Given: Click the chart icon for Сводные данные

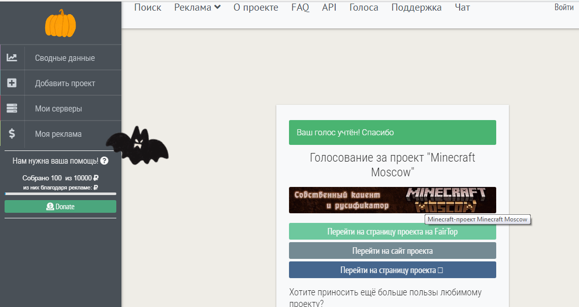Looking at the screenshot, I should 12,58.
